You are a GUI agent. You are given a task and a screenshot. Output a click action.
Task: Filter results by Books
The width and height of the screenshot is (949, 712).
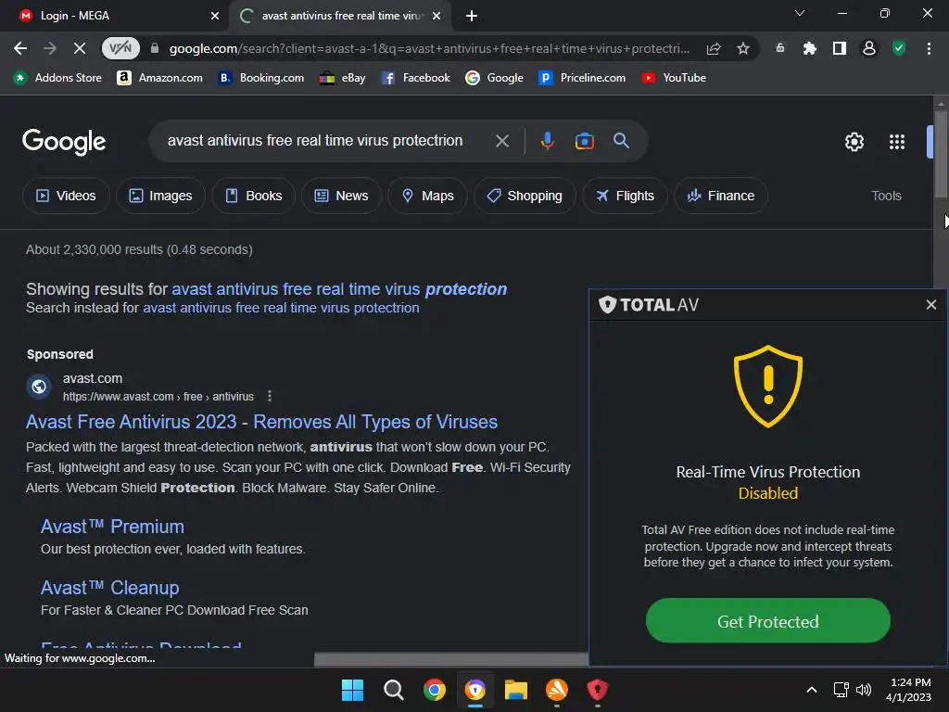tap(253, 196)
